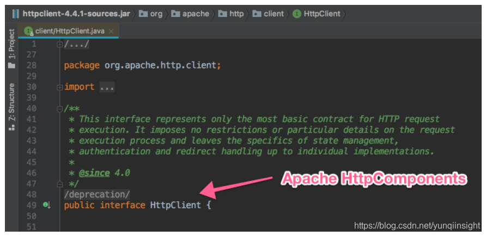Click the public keyword on line 49
This screenshot has width=486, height=236.
click(80, 205)
